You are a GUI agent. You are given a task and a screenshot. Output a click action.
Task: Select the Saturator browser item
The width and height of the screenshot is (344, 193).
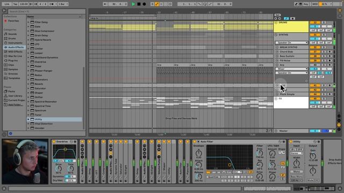pyautogui.click(x=40, y=88)
